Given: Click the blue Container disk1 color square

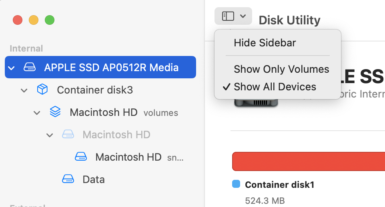Looking at the screenshot, I should point(236,184).
